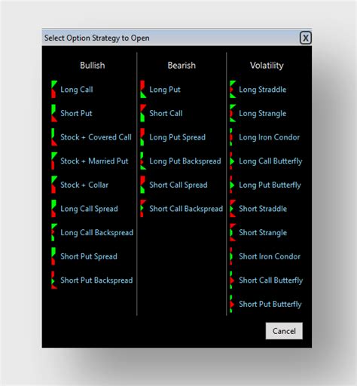Screen dimensions: 357x386
Task: Click the Short Call Spread payoff icon
Action: coord(142,185)
